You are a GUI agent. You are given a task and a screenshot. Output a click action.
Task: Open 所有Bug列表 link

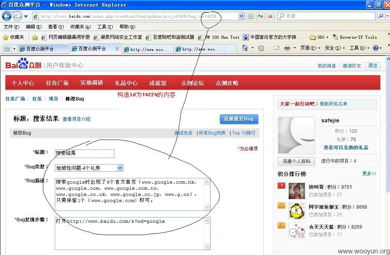coord(212,133)
